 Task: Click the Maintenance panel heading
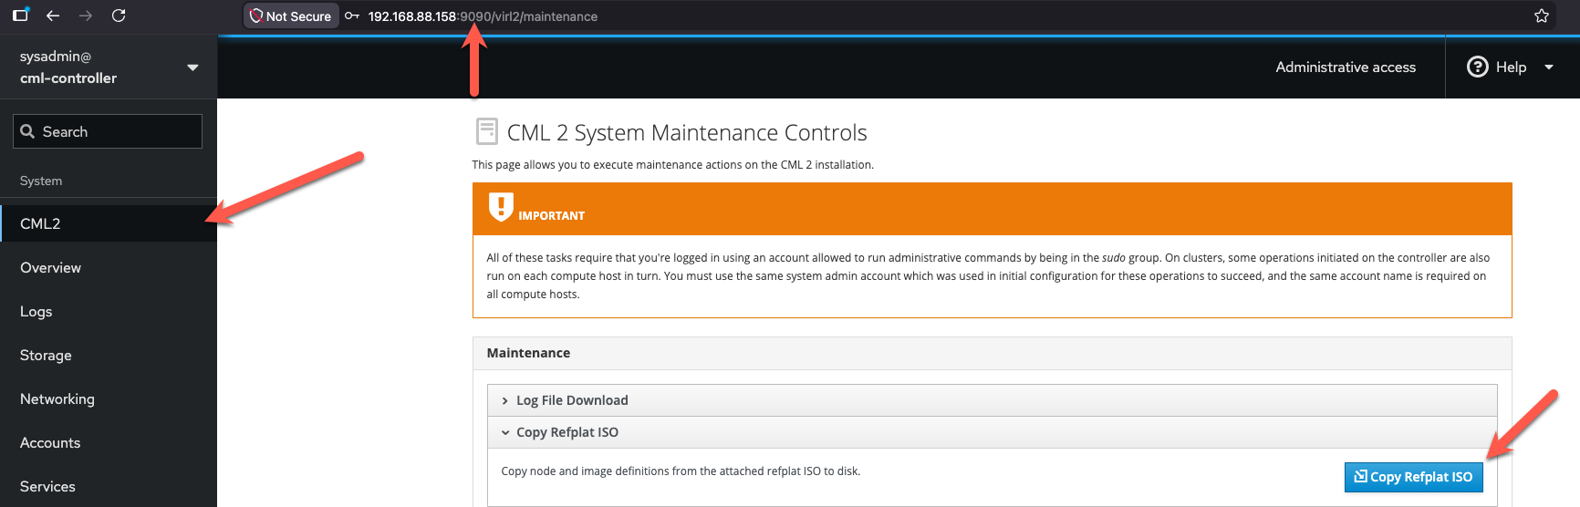528,353
